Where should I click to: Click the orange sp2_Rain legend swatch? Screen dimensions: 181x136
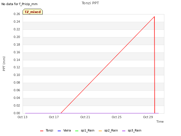click(100, 131)
